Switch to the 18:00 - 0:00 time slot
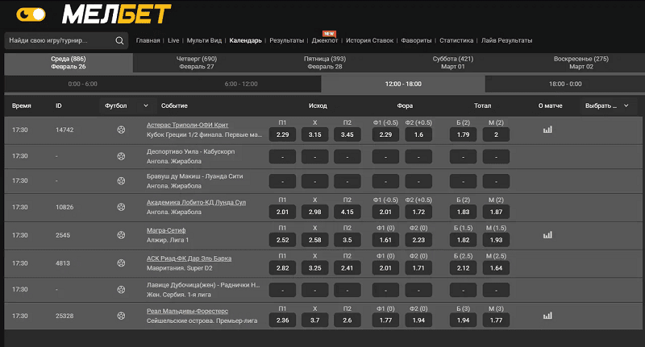645x347 pixels. point(565,84)
